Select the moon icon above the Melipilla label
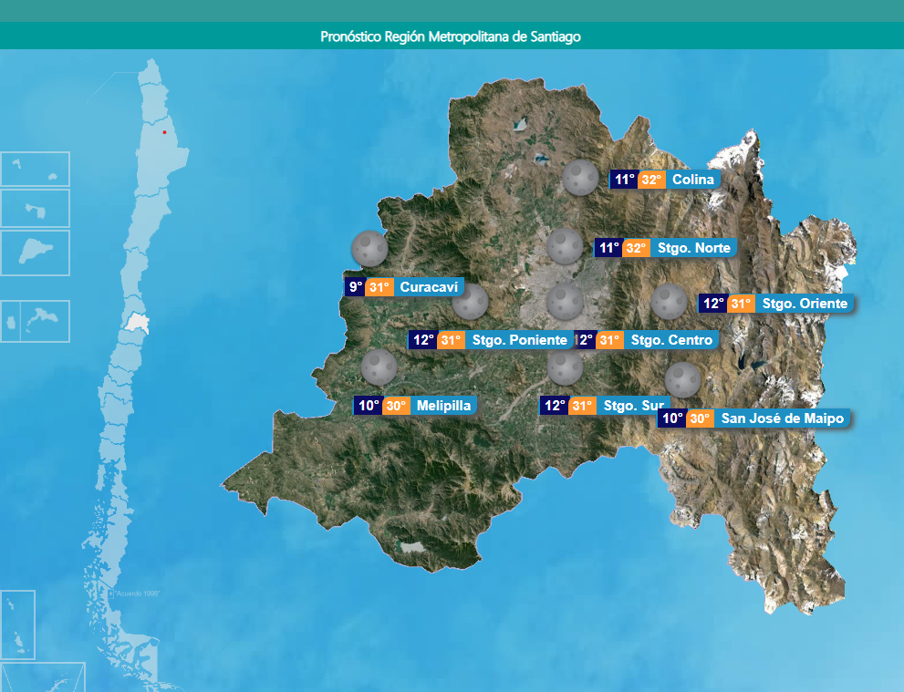This screenshot has height=692, width=904. pyautogui.click(x=379, y=367)
